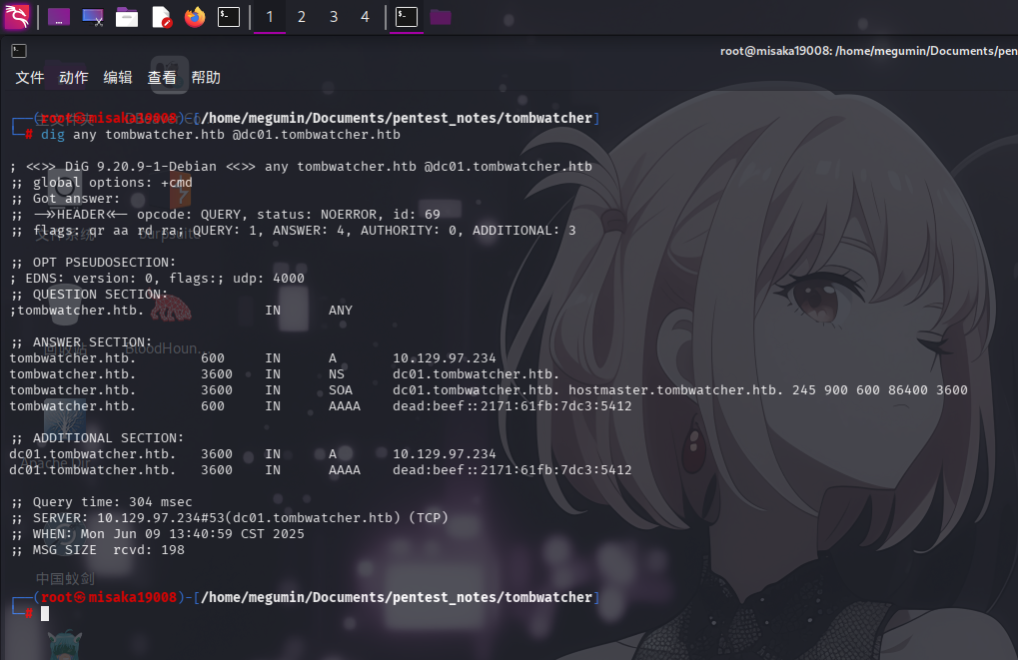This screenshot has width=1018, height=660.
Task: Click the 'DiG 9.20.9-1-Debian' banner line
Action: click(x=302, y=166)
